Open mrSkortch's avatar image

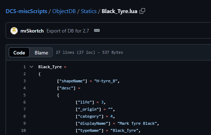[x=14, y=31]
